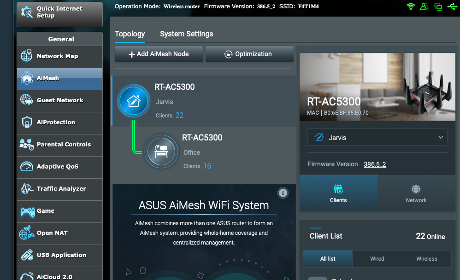The image size is (460, 280).
Task: Click Add AiMesh Node button
Action: [159, 54]
